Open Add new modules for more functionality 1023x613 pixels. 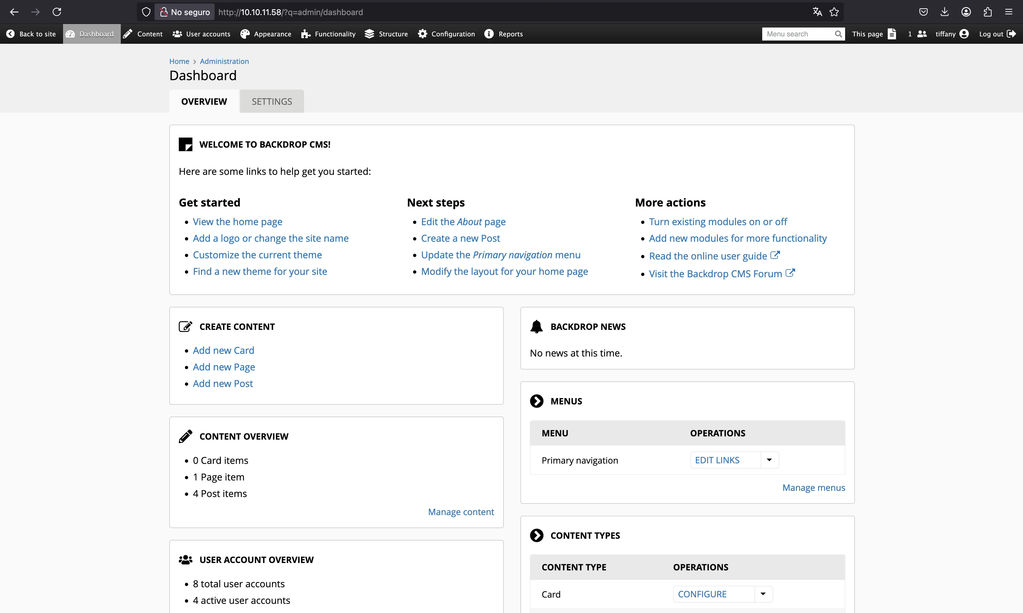738,238
